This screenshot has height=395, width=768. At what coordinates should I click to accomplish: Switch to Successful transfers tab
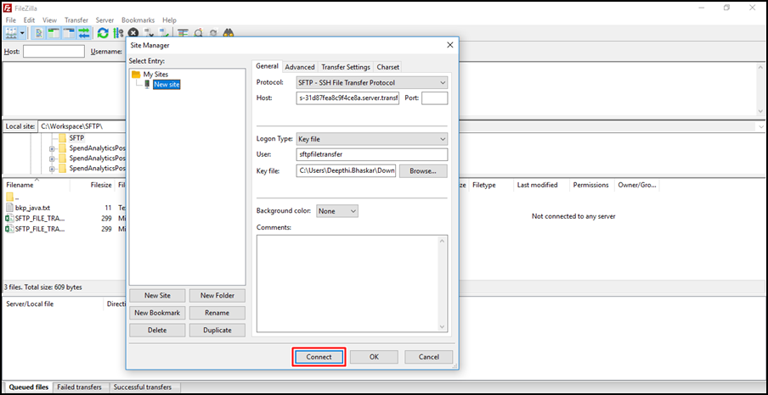tap(143, 387)
